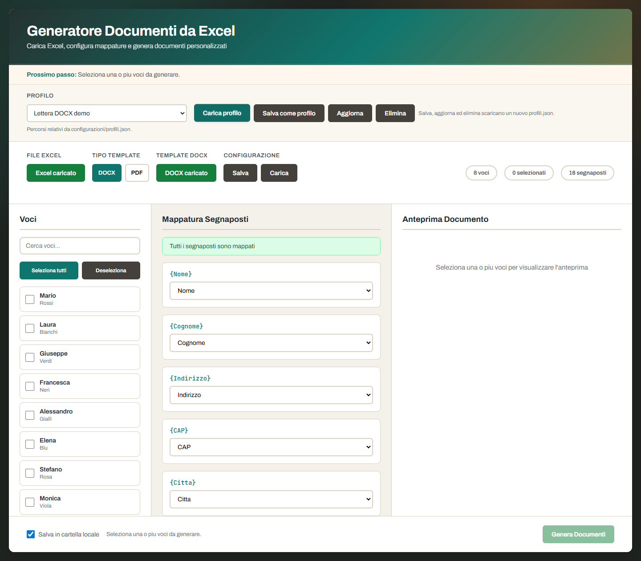
Task: Click Elimina to delete the profile
Action: pos(395,113)
